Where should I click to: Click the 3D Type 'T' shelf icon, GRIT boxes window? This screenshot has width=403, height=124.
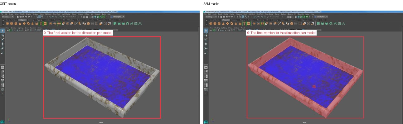(41, 24)
